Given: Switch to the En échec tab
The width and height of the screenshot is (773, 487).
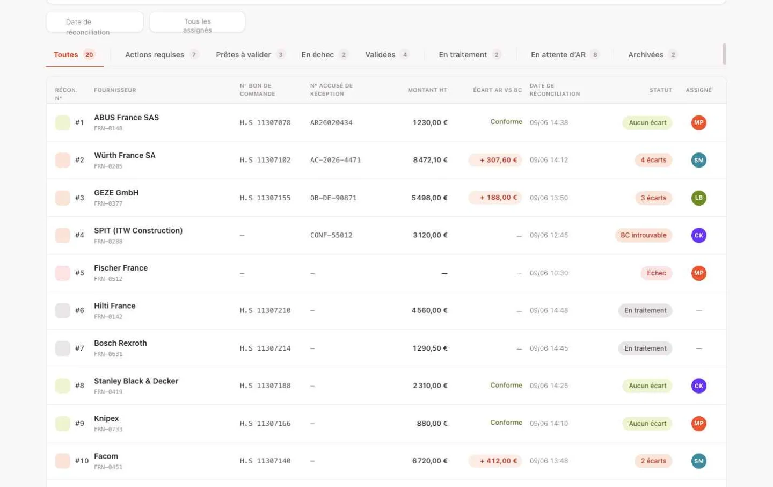Looking at the screenshot, I should pos(325,55).
